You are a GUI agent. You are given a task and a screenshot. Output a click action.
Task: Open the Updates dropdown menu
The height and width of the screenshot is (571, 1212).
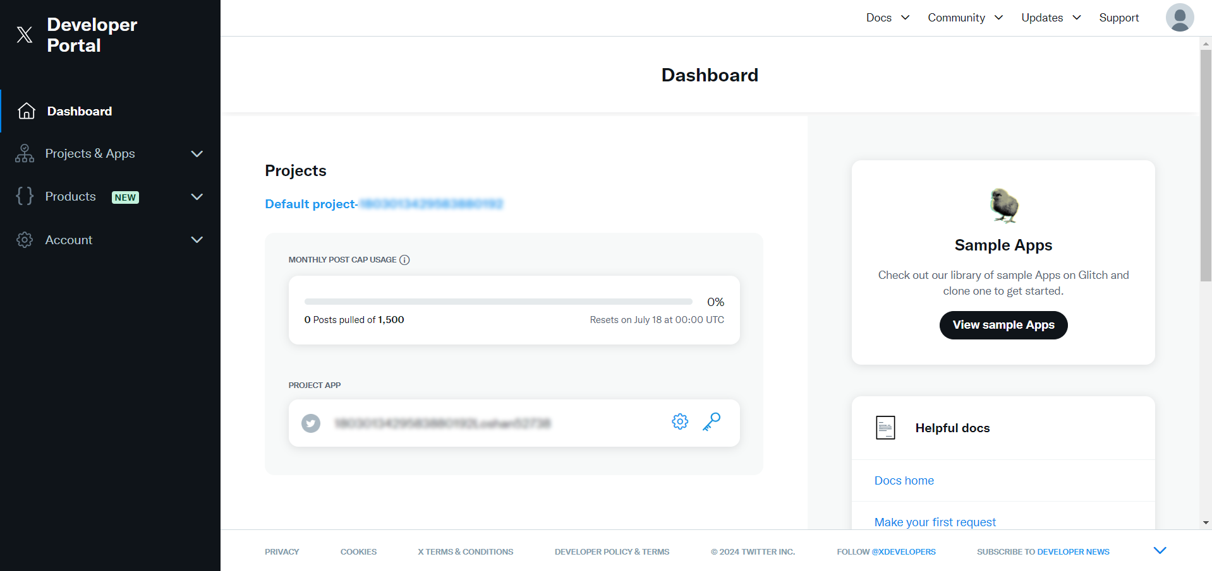click(1051, 18)
